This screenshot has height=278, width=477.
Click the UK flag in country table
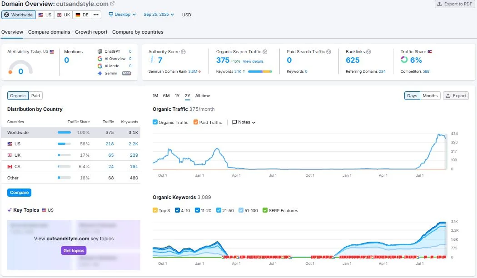(x=10, y=155)
